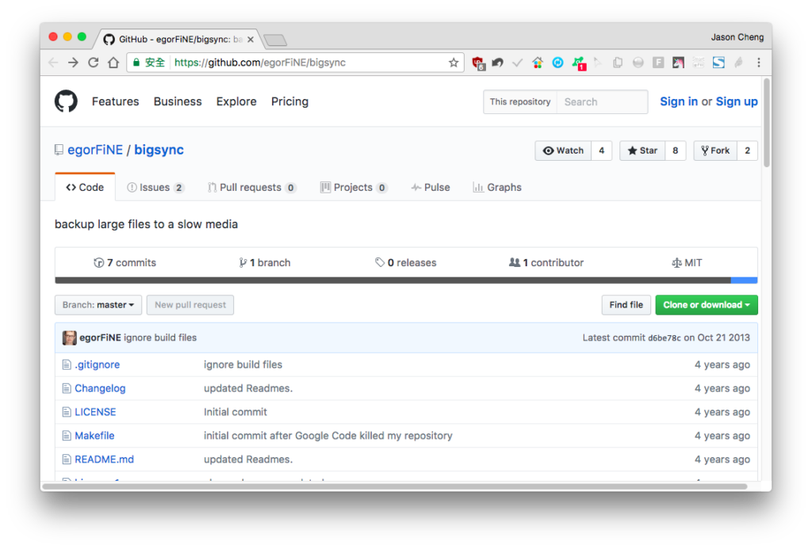
Task: Open the Clone or download dropdown
Action: click(707, 305)
